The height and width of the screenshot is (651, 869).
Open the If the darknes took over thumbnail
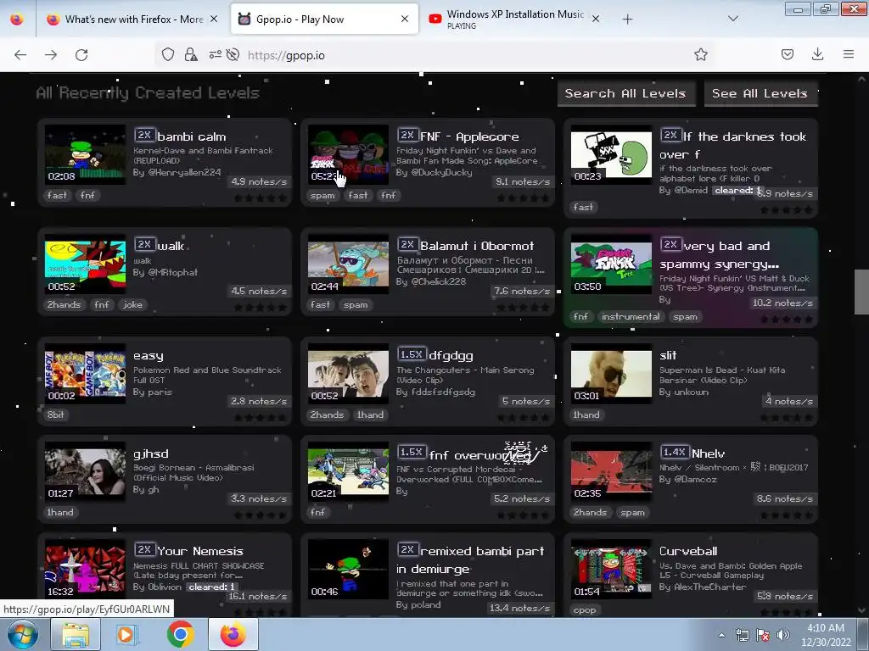(611, 154)
